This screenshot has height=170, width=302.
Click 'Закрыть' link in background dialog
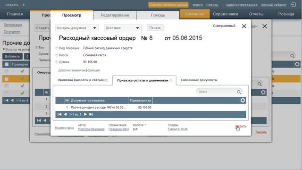pyautogui.click(x=261, y=132)
